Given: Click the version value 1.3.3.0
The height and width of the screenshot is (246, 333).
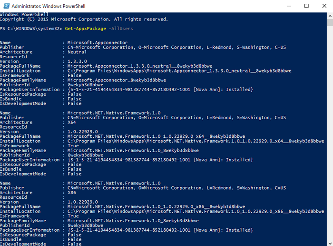Looking at the screenshot, I should (x=78, y=61).
